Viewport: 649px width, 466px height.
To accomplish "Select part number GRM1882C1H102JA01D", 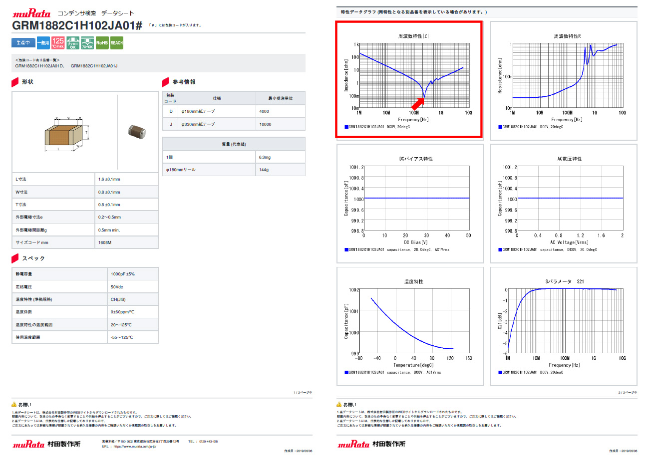I will (39, 66).
